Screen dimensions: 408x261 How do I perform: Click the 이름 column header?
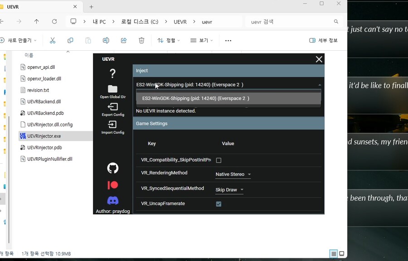(x=29, y=55)
